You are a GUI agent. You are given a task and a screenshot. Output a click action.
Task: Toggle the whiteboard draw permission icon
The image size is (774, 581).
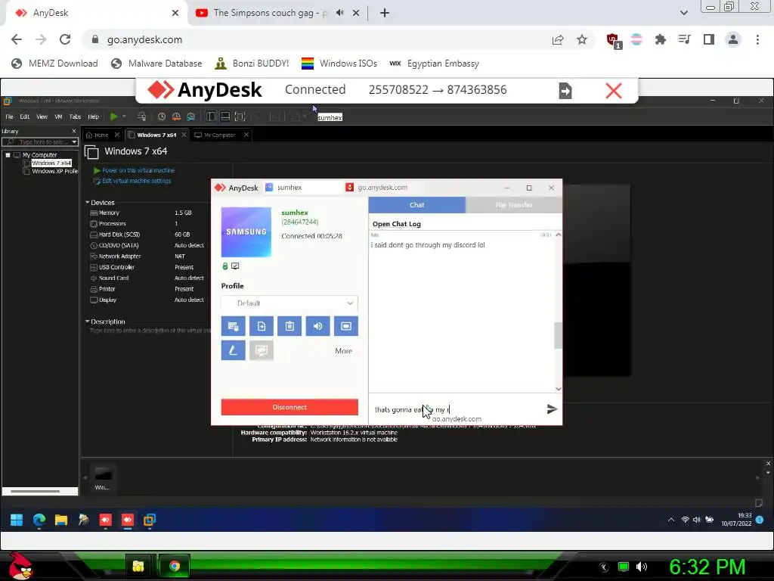[x=233, y=350]
